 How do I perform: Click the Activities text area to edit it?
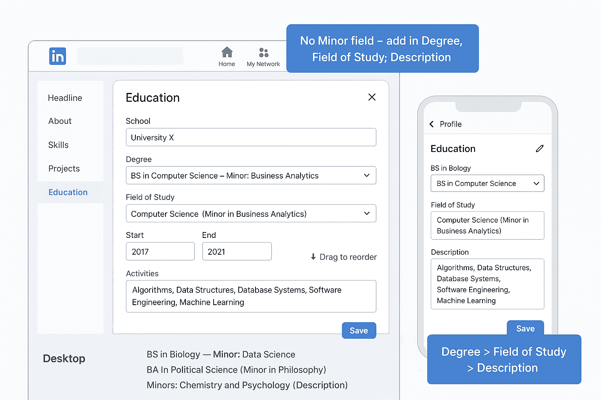pos(251,296)
